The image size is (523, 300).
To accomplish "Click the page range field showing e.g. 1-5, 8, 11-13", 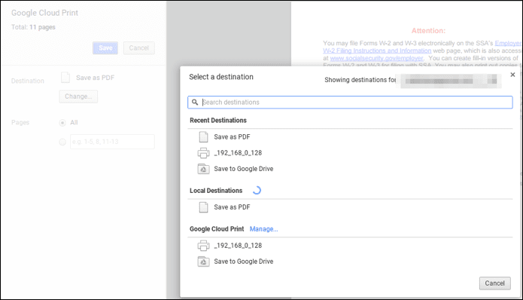I will click(x=112, y=142).
